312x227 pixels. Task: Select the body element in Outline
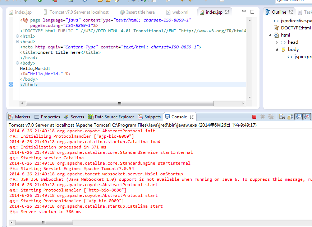coord(290,49)
